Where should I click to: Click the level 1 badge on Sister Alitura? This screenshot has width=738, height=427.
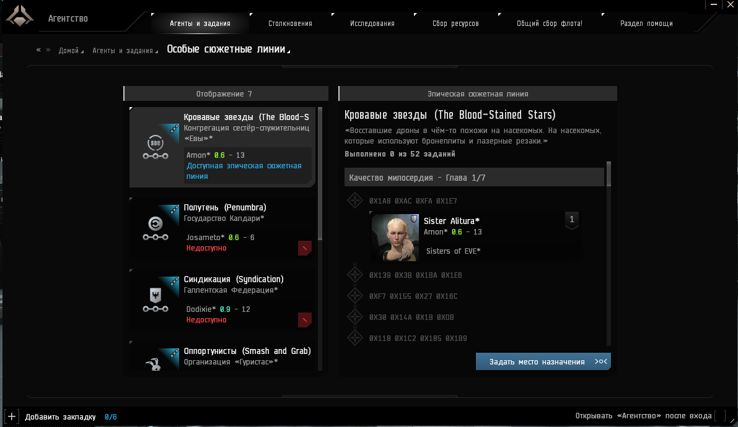[x=571, y=220]
